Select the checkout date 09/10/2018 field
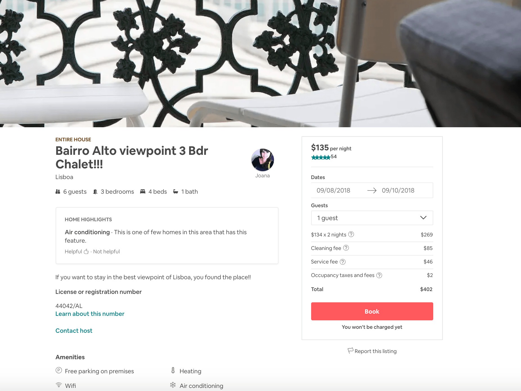This screenshot has height=391, width=521. 398,190
